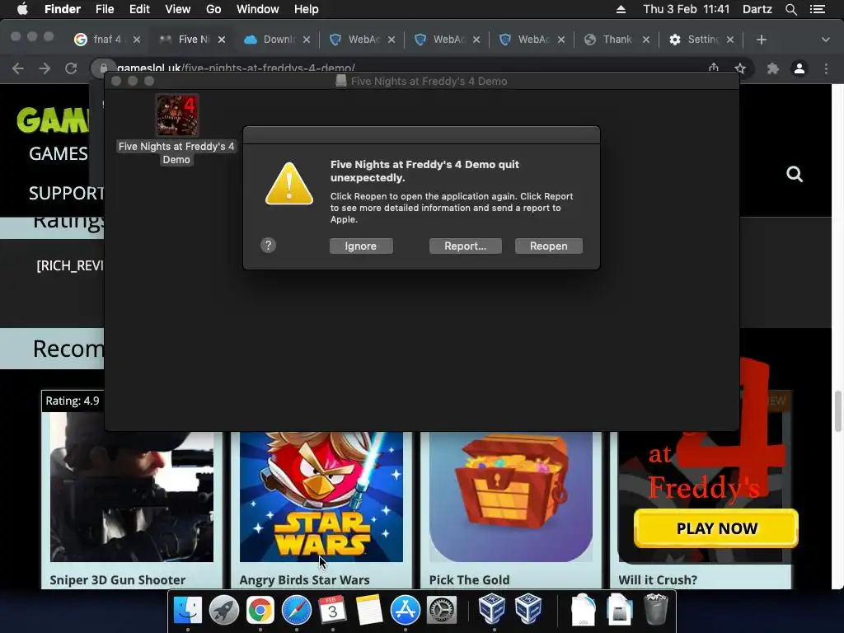Open App Store from the Dock
Screen dimensions: 844x633
pos(406,610)
